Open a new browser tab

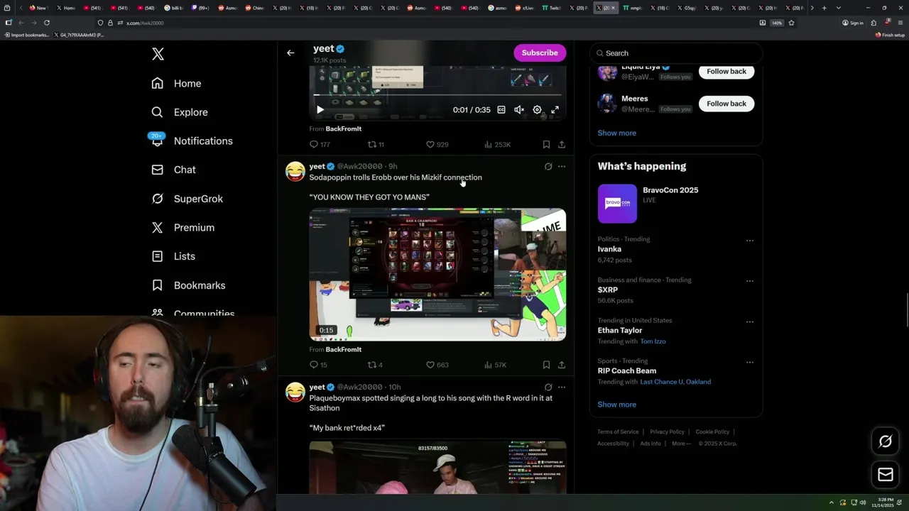(824, 8)
